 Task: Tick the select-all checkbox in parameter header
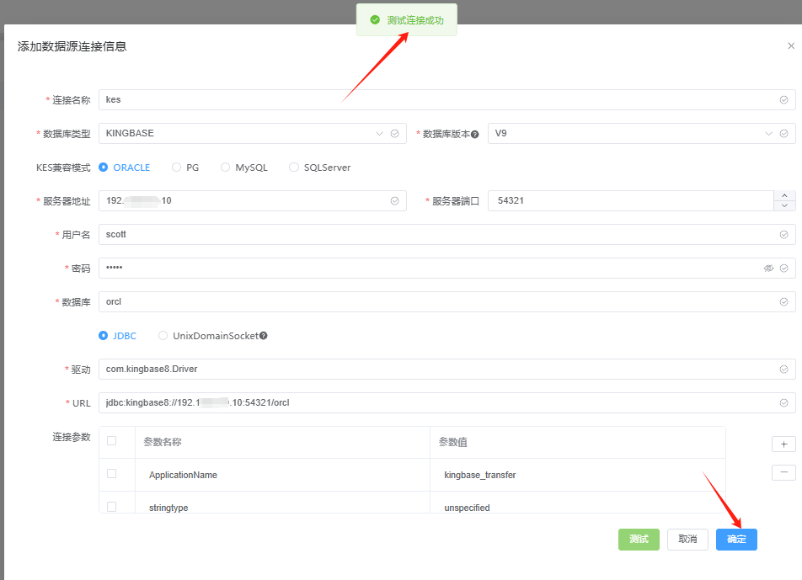[111, 441]
